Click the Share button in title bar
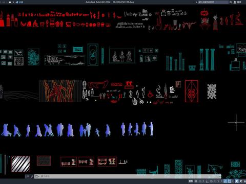The image size is (246, 184). pyautogui.click(x=19, y=2)
